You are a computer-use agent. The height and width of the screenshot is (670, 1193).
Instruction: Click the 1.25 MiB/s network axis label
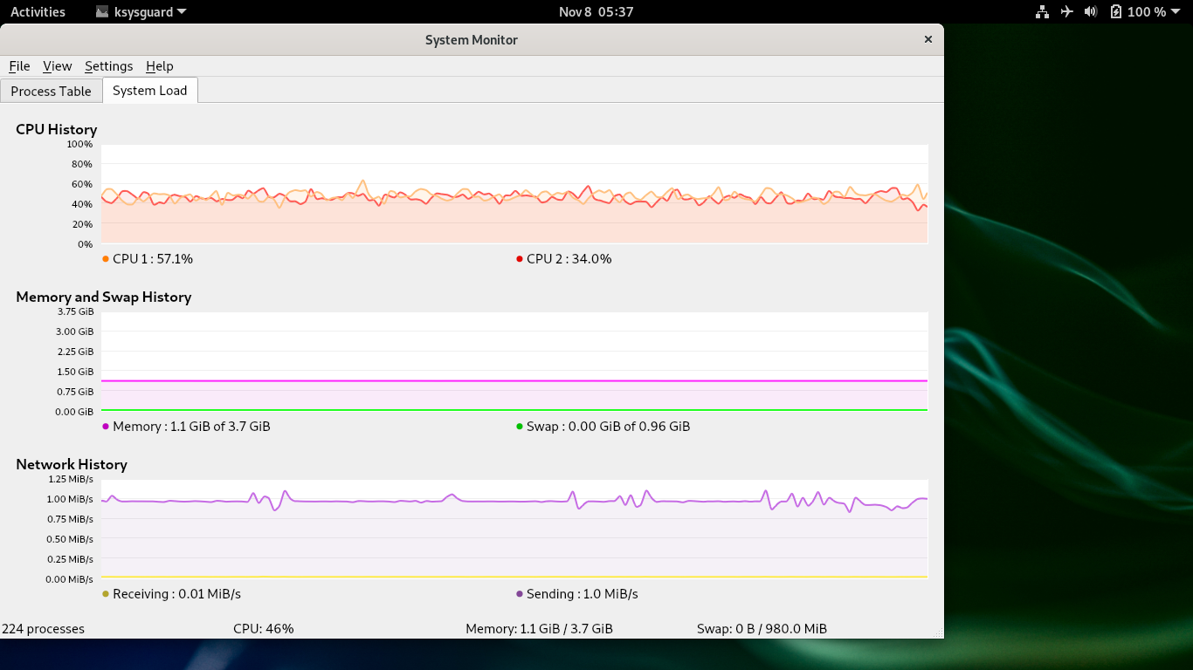[70, 479]
